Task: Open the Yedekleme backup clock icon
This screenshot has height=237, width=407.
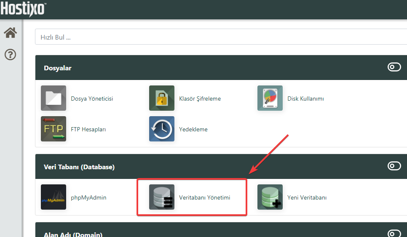Action: [x=162, y=129]
